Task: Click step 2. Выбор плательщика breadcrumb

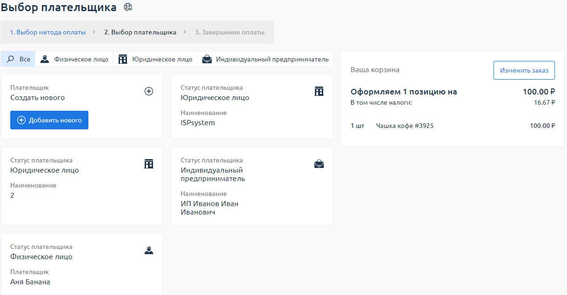Action: pos(140,33)
